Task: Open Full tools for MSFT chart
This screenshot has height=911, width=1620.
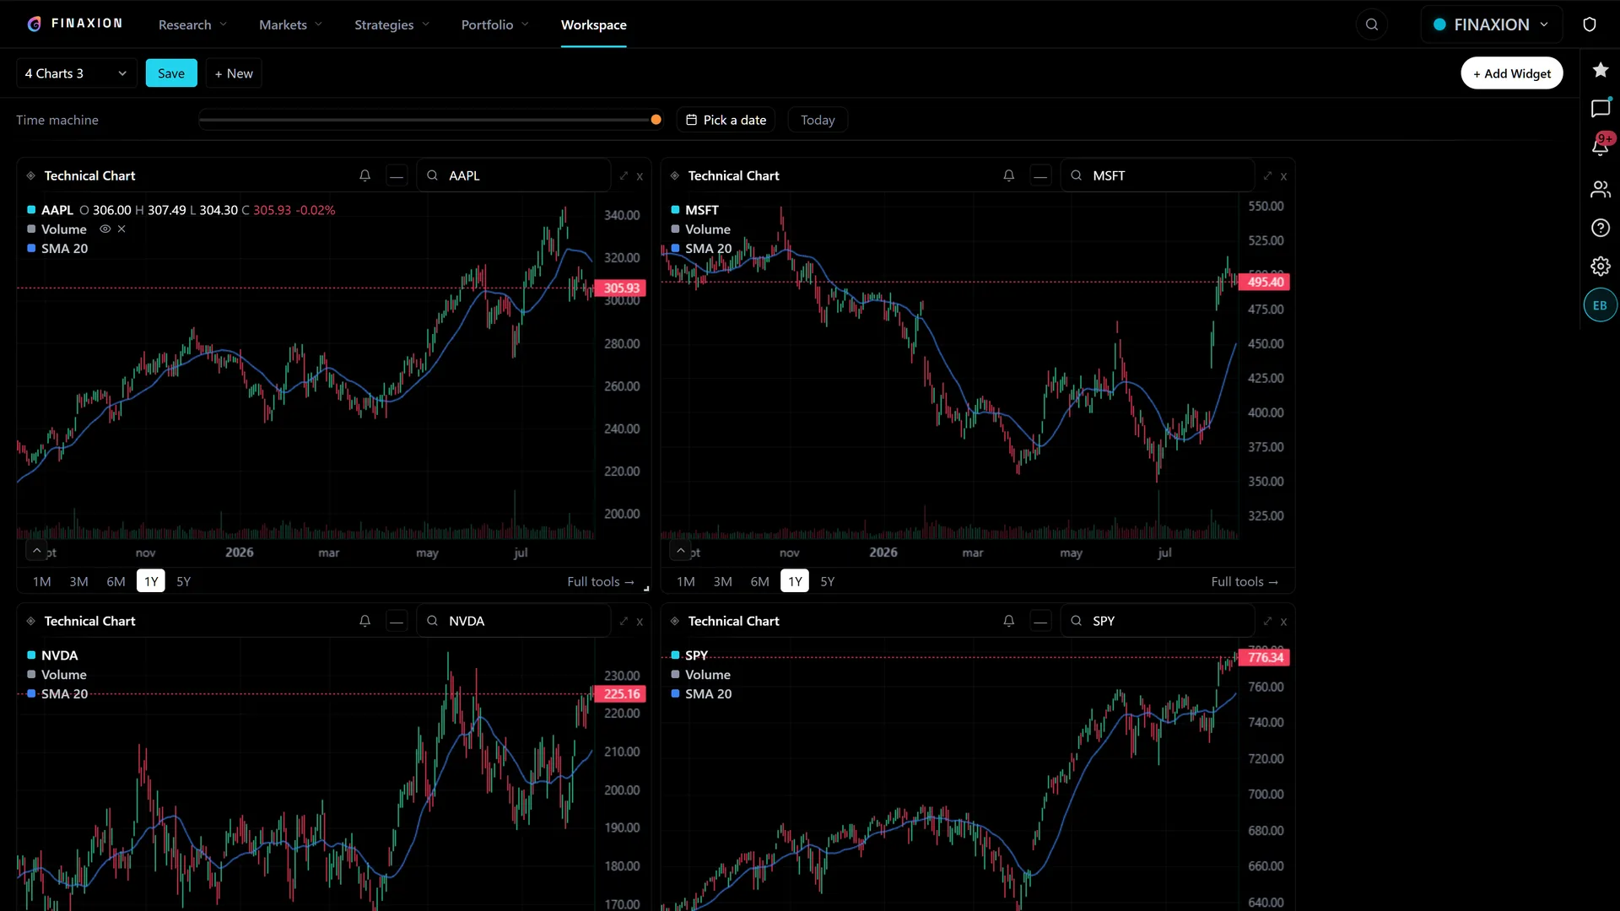Action: tap(1245, 581)
